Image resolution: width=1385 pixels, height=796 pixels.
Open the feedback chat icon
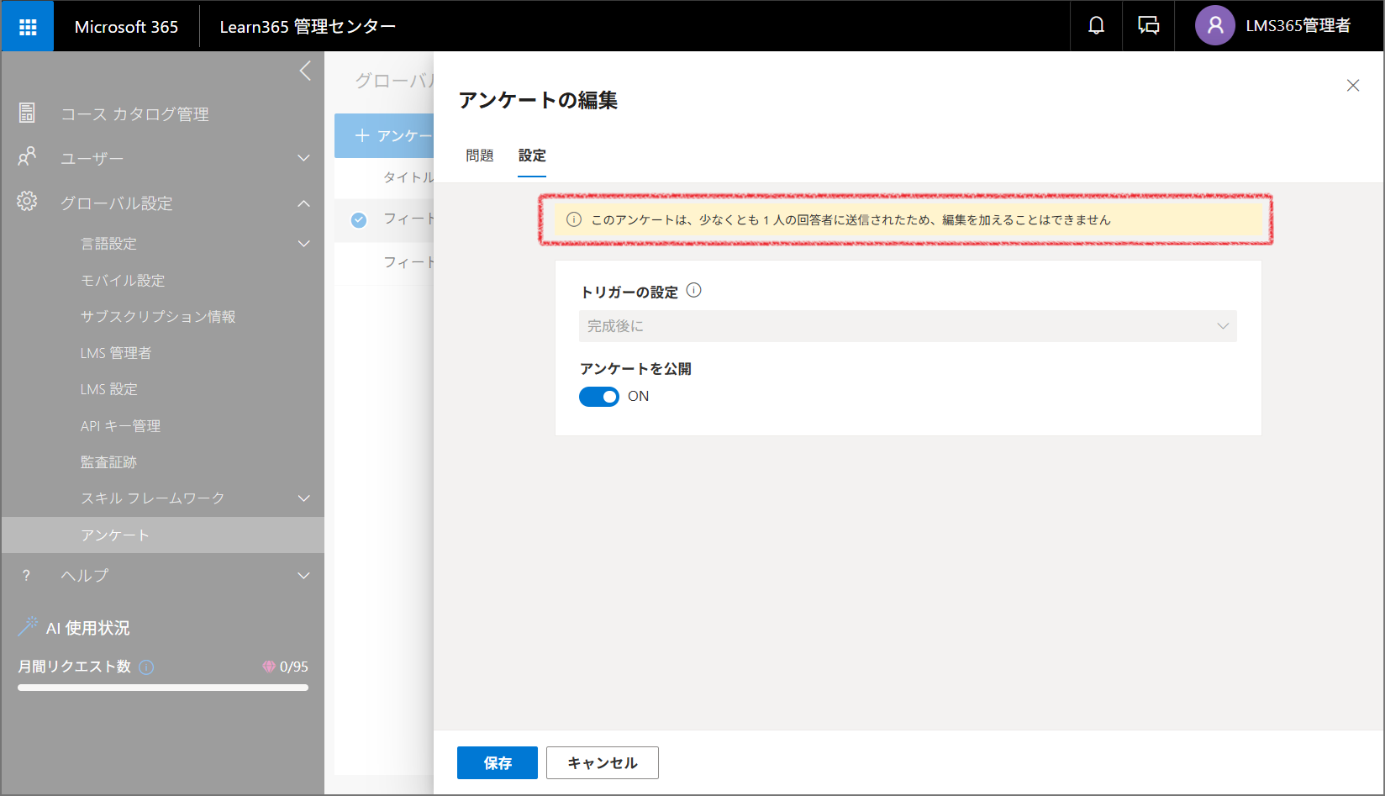pos(1148,26)
